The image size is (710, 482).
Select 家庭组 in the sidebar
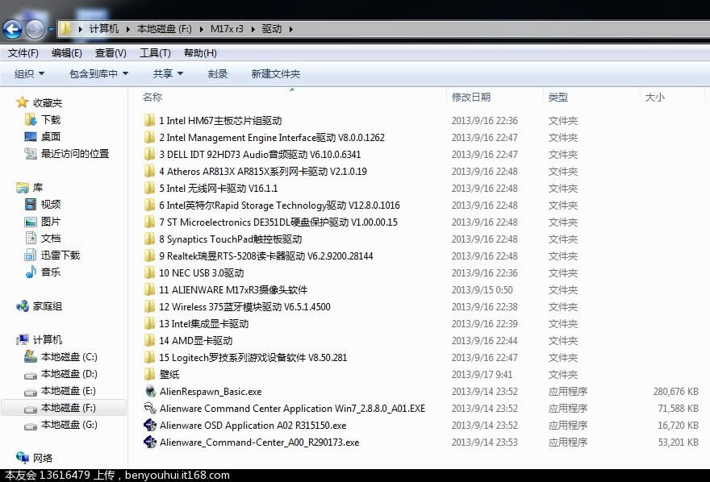[x=39, y=306]
